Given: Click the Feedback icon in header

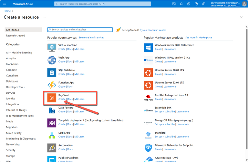Looking at the screenshot, I should 203,4.
